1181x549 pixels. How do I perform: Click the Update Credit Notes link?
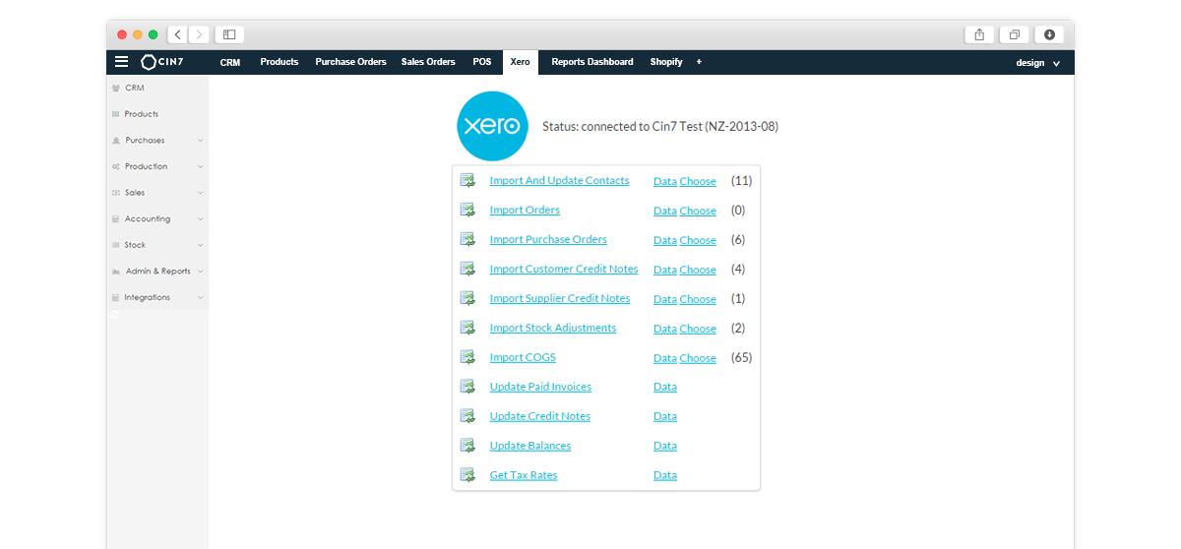coord(540,417)
